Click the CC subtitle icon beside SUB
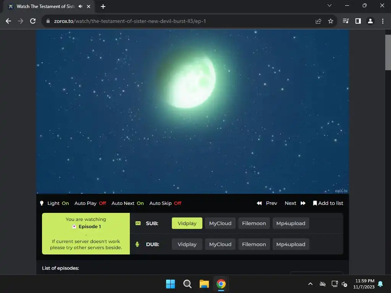 coord(138,223)
